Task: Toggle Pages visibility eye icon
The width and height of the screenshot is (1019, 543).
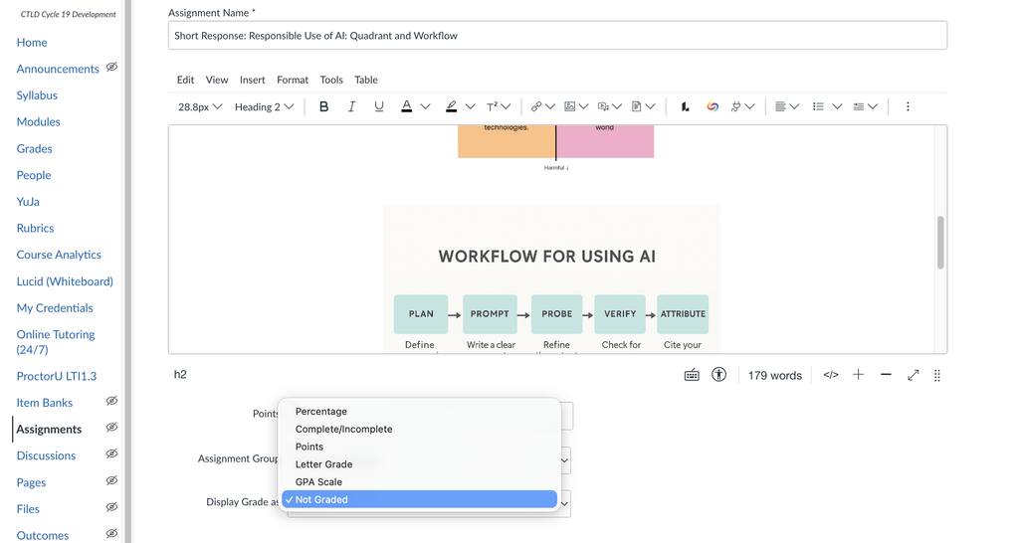Action: pos(111,480)
